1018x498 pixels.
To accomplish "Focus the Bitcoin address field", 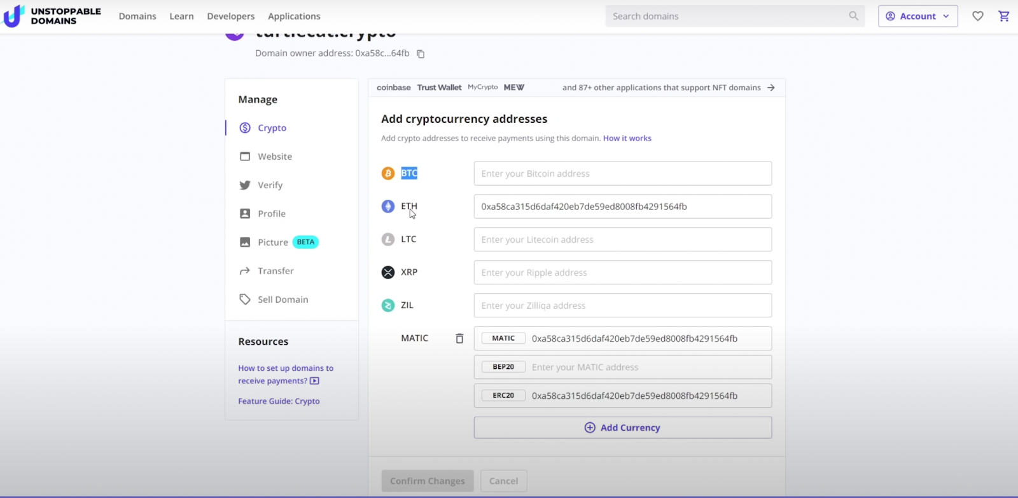I will (622, 174).
